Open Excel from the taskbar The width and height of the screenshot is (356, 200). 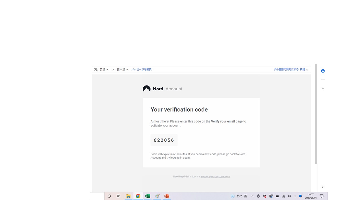click(x=148, y=196)
